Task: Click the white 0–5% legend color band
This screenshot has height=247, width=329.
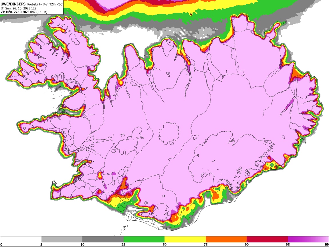Action: pos(21,240)
